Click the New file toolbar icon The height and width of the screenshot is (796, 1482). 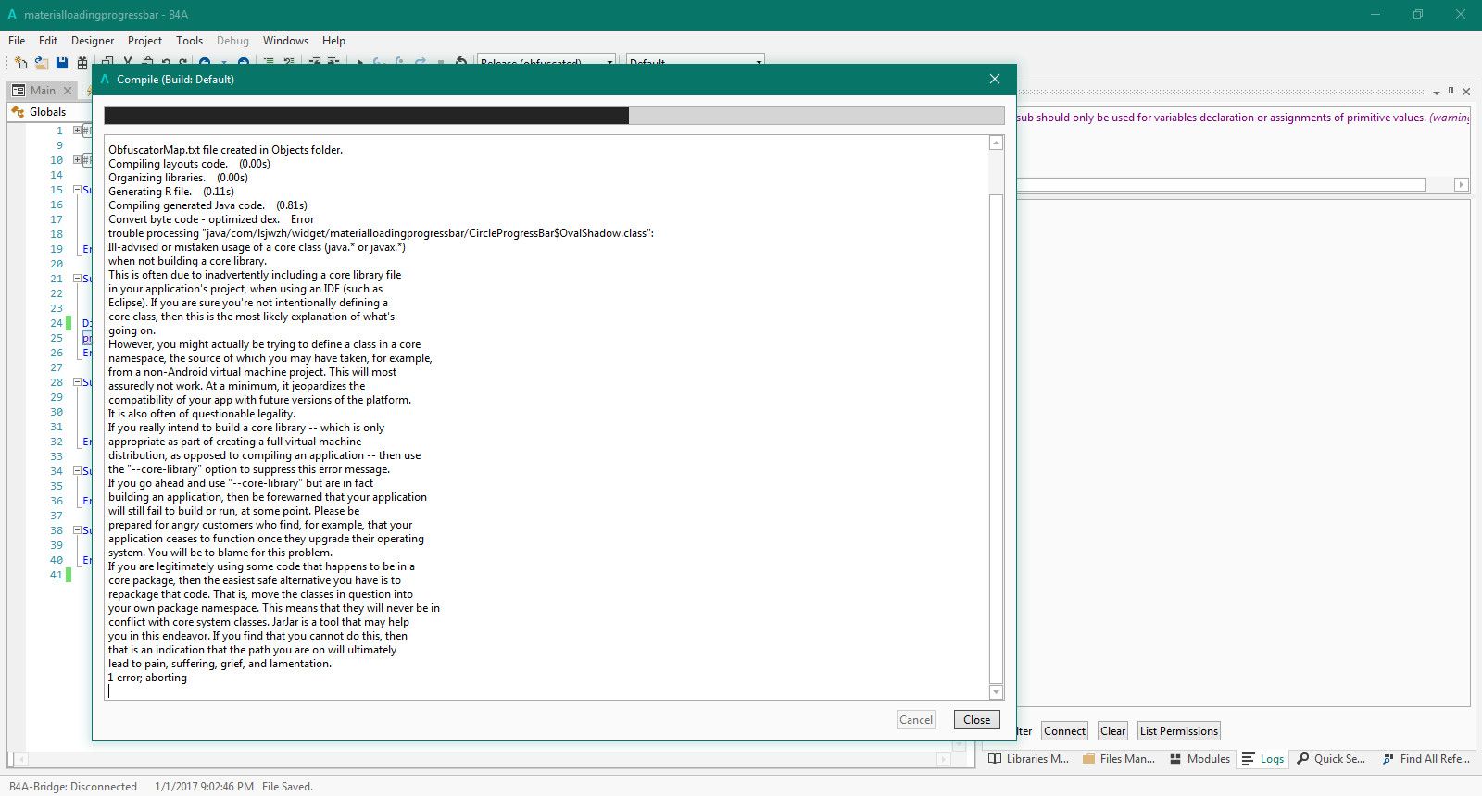point(21,63)
